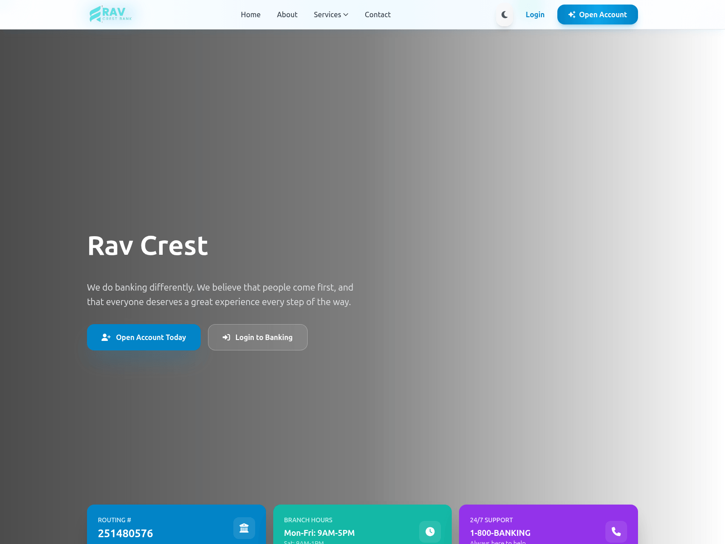The image size is (725, 544).
Task: Click the phone icon on 24/7 Support card
Action: pos(615,532)
